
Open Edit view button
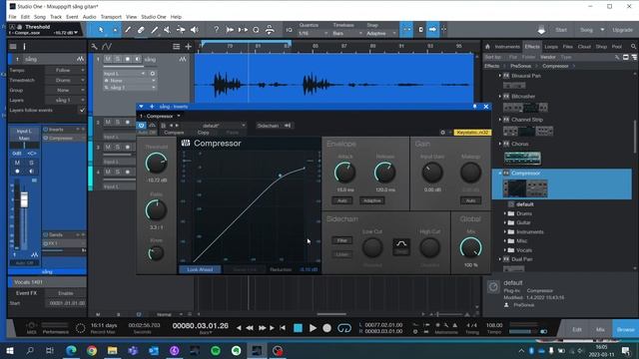[x=577, y=329]
